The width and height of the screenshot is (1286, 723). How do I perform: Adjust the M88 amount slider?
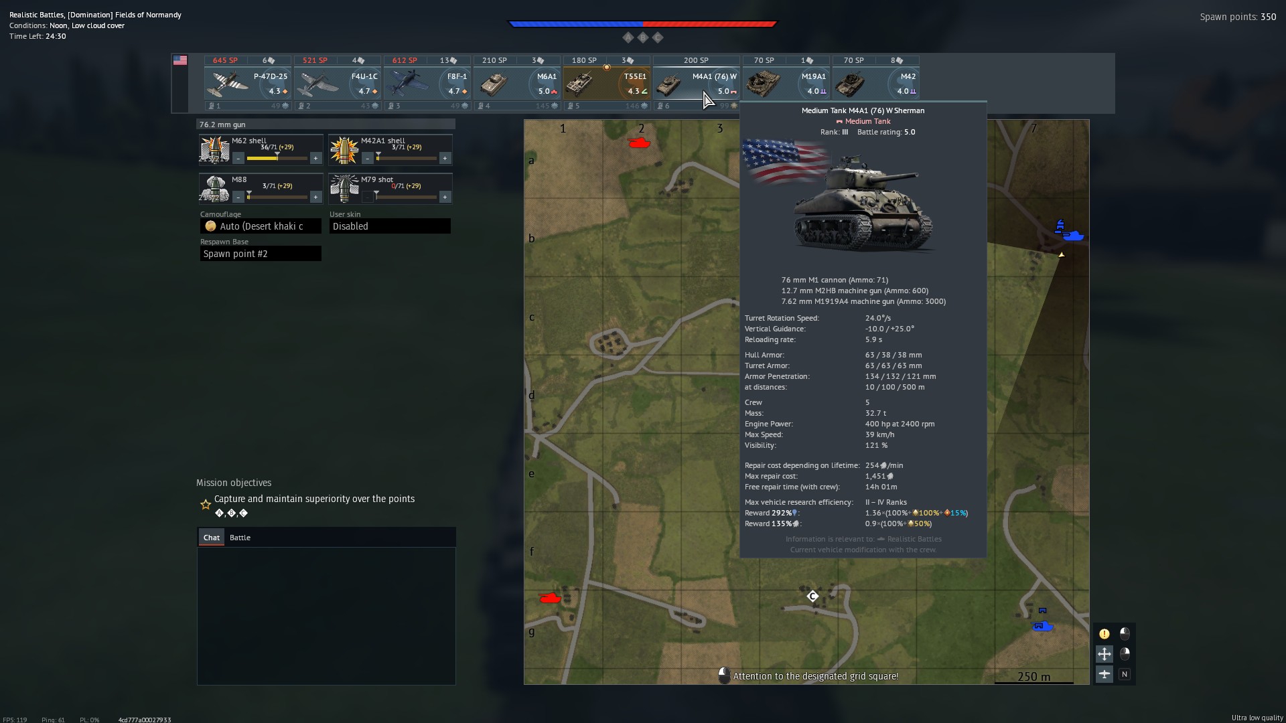(277, 197)
